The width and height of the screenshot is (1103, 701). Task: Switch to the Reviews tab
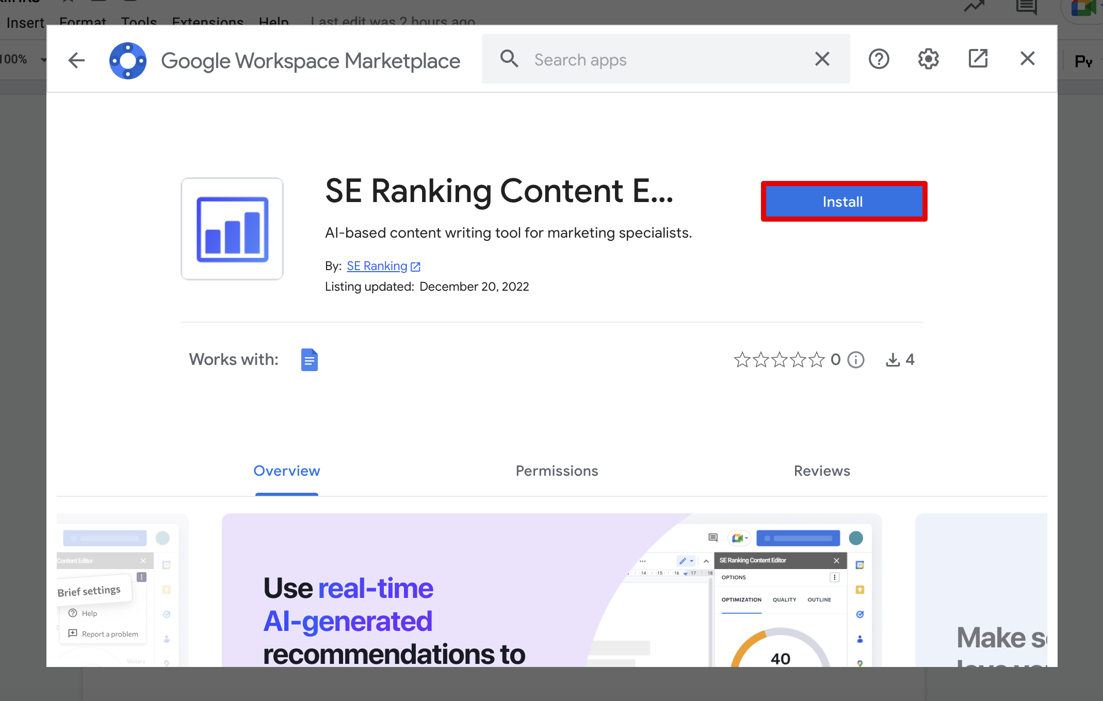click(821, 471)
